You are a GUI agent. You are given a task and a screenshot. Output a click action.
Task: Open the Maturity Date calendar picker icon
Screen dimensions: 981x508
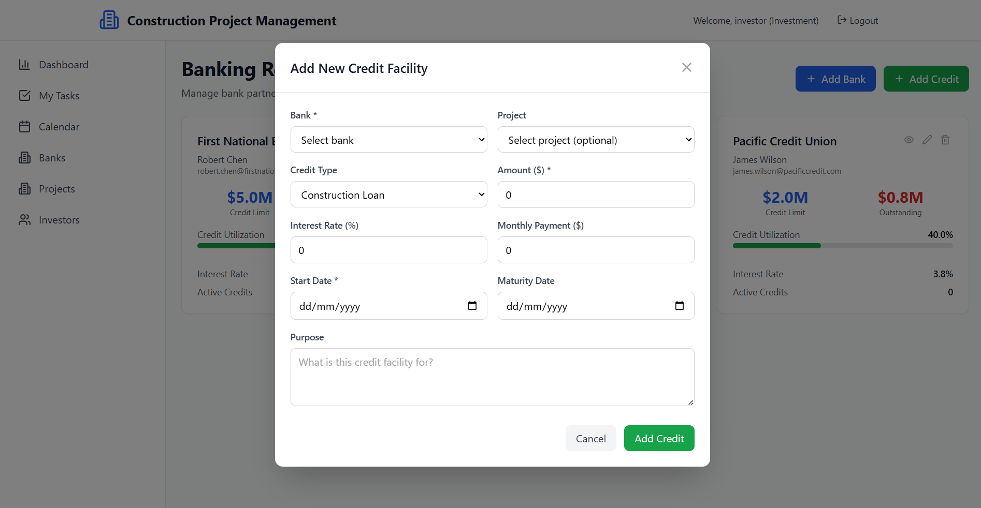click(x=679, y=306)
